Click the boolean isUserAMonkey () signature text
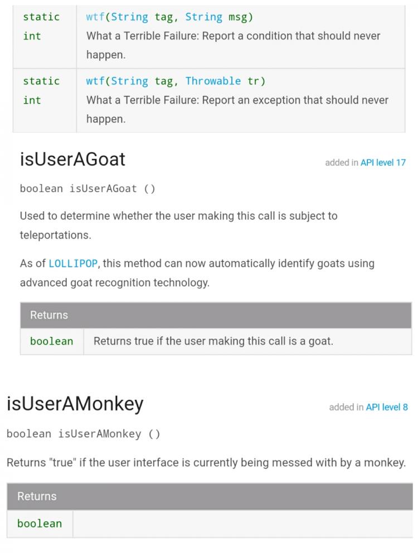Screen dimensions: 418x557 pyautogui.click(x=83, y=434)
